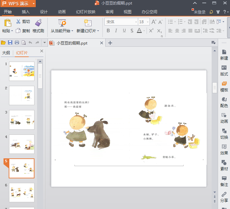Decrease font size with A- icon
The image size is (230, 209).
(x=160, y=22)
